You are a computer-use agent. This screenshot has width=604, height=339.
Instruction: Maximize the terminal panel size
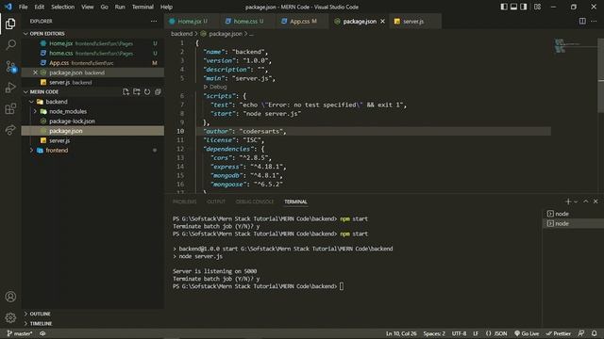point(586,202)
